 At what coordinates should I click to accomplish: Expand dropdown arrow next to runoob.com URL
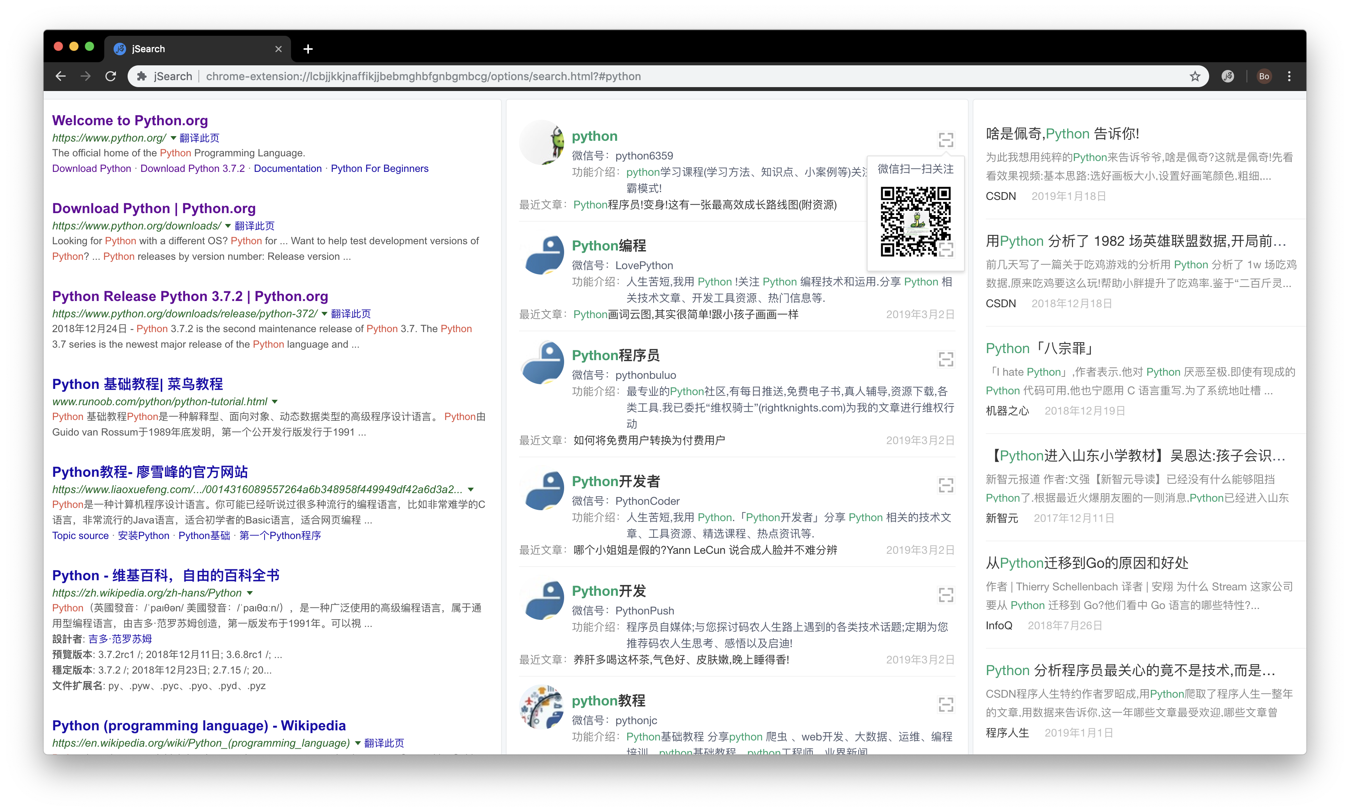click(x=275, y=402)
